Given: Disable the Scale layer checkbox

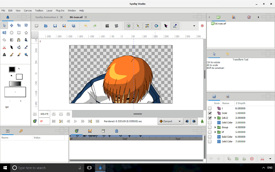Looking at the screenshot, I should coord(210,113).
